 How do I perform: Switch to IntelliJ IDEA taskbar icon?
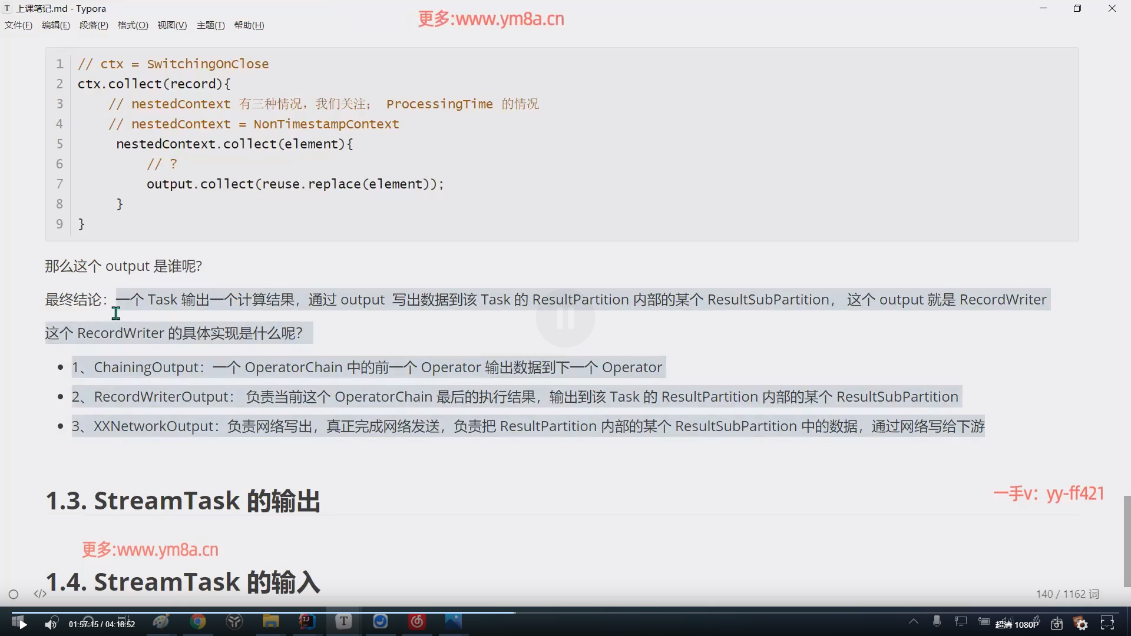pos(307,621)
